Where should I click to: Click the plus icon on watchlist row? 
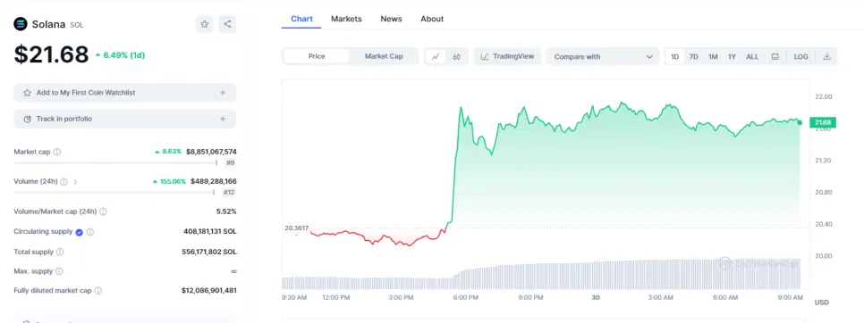223,93
